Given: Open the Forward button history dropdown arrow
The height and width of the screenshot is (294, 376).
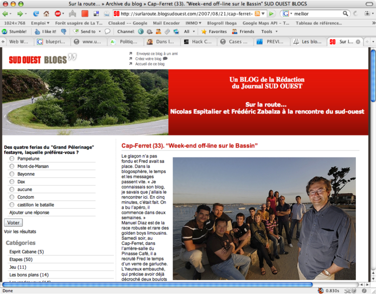Looking at the screenshot, I should tap(26, 14).
